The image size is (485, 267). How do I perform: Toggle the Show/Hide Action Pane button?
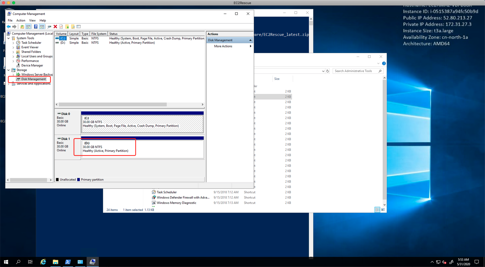coord(42,27)
